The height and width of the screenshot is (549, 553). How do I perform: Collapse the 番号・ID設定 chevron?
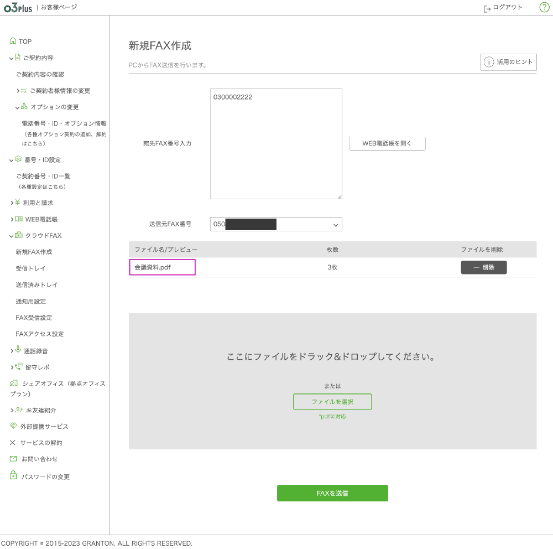coord(11,160)
